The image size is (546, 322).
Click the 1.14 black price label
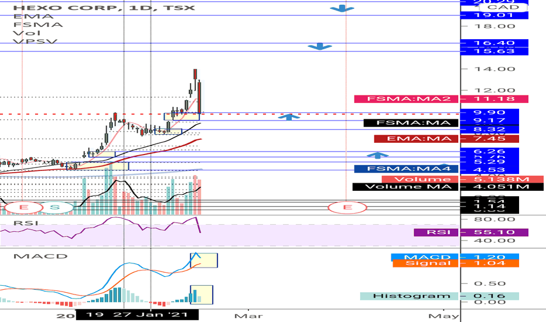[x=490, y=207]
